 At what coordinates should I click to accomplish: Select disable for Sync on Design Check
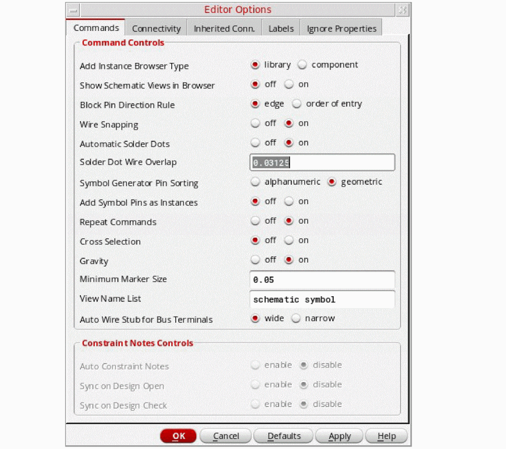click(303, 404)
